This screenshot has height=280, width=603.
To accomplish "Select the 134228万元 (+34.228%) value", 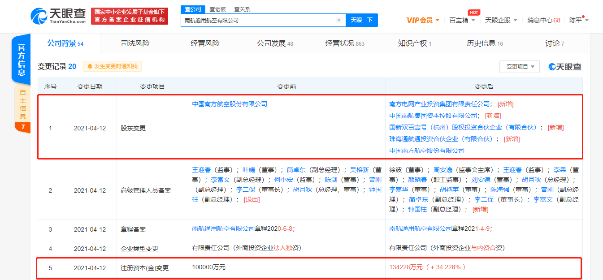I will click(x=428, y=267).
